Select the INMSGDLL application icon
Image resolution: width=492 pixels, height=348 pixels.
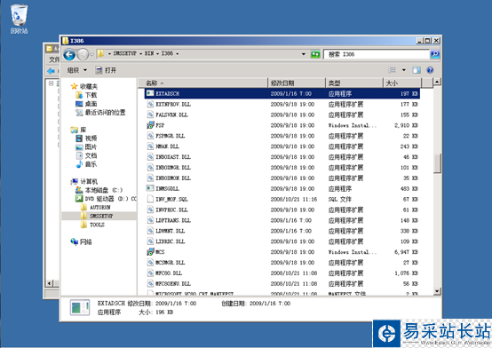click(150, 188)
